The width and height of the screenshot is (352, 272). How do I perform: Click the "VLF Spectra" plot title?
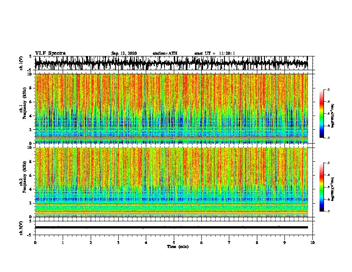point(50,53)
